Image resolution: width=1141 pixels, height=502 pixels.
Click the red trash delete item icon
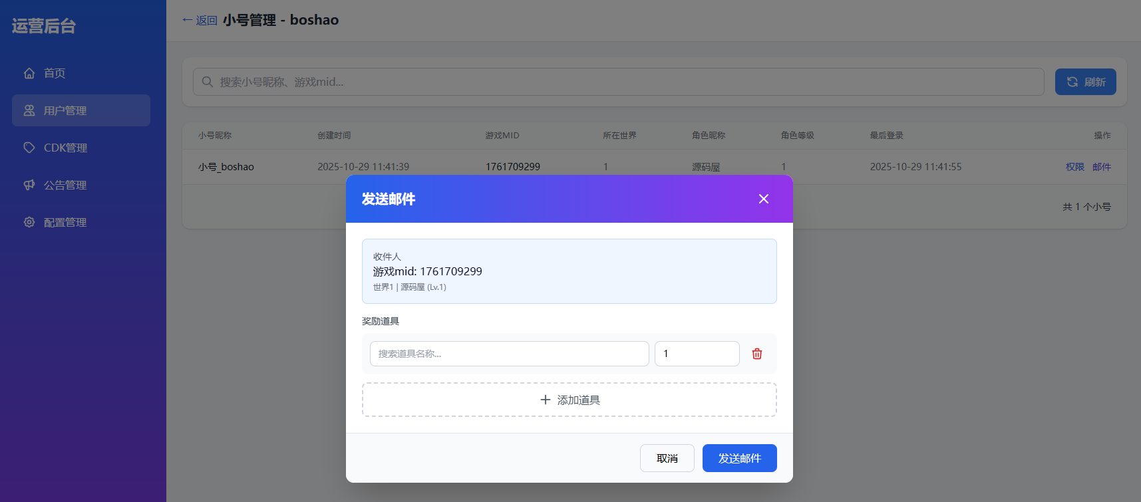point(757,354)
